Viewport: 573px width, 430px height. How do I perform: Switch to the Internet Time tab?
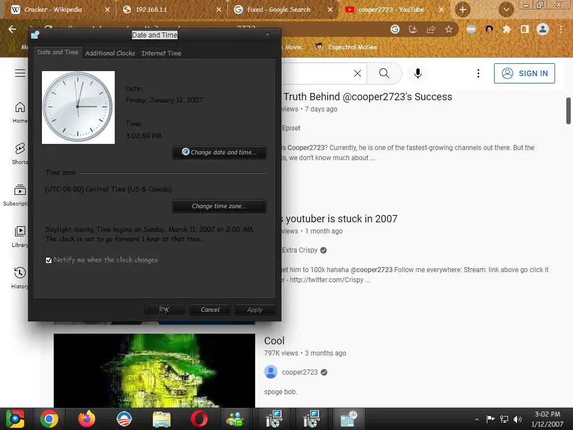[161, 53]
